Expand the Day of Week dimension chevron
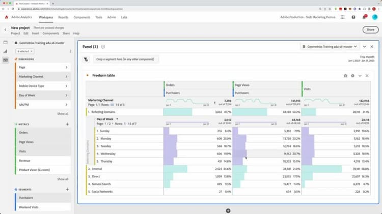Screen dimensions: 382x214 click(66, 96)
